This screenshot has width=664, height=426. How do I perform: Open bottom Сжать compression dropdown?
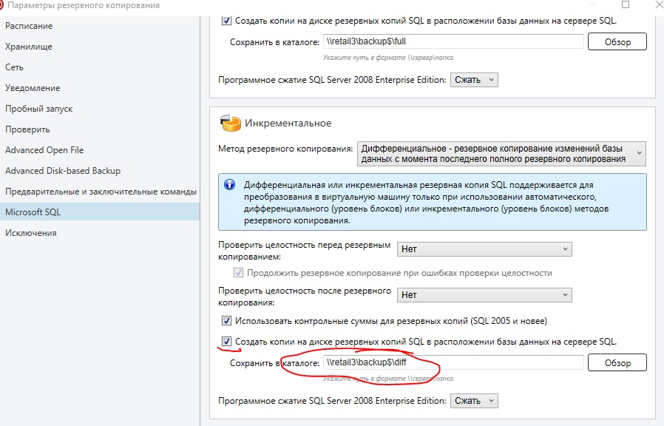(474, 401)
